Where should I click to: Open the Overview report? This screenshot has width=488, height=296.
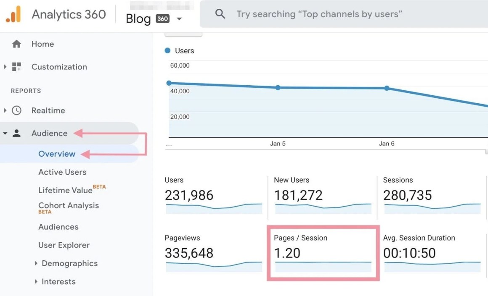coord(56,154)
